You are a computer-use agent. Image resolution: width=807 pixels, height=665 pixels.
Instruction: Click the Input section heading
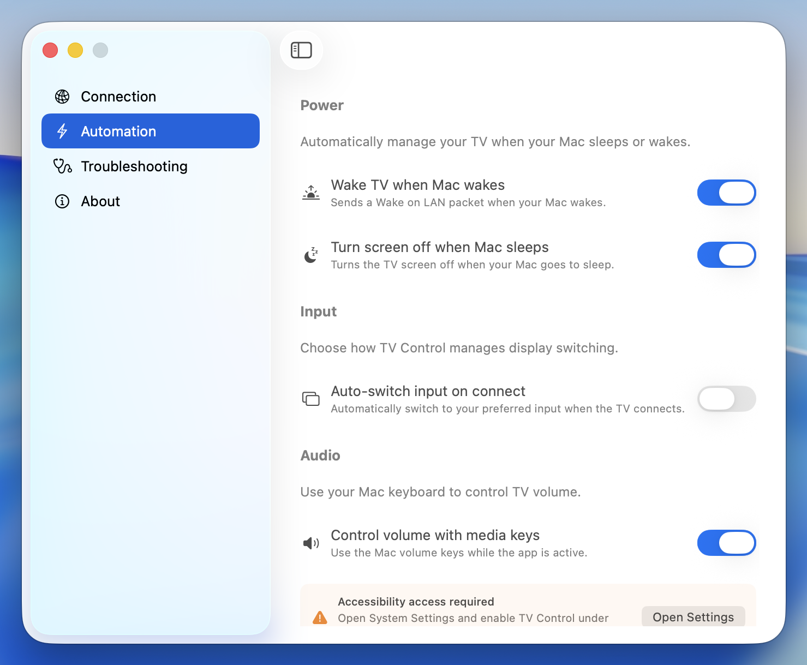click(319, 311)
